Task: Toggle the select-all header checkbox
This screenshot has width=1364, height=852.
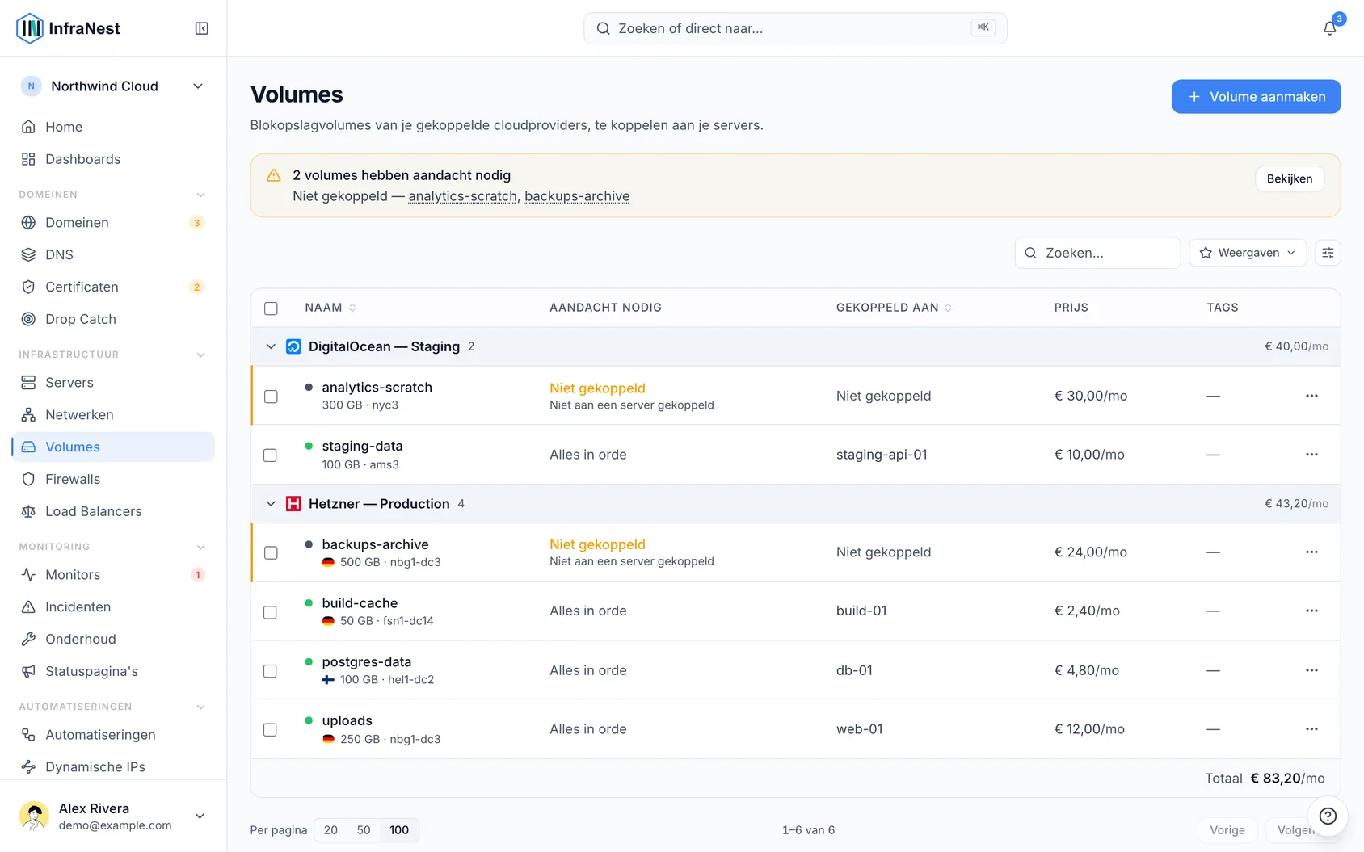Action: pyautogui.click(x=271, y=308)
